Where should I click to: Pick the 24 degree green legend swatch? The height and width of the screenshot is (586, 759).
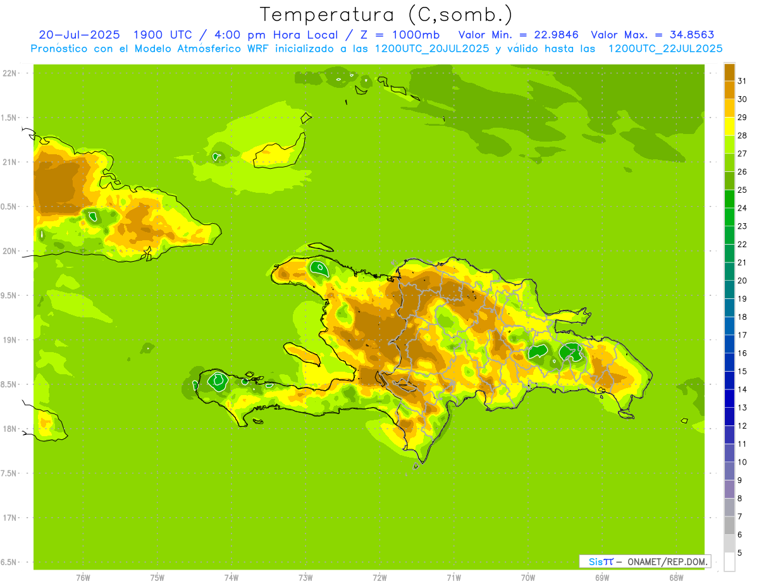point(729,199)
